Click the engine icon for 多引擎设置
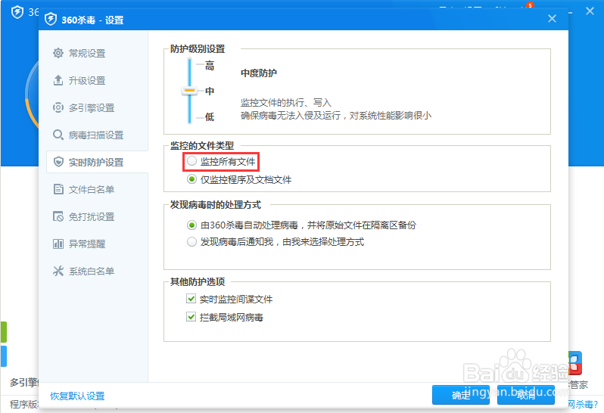The image size is (604, 413). coord(58,107)
